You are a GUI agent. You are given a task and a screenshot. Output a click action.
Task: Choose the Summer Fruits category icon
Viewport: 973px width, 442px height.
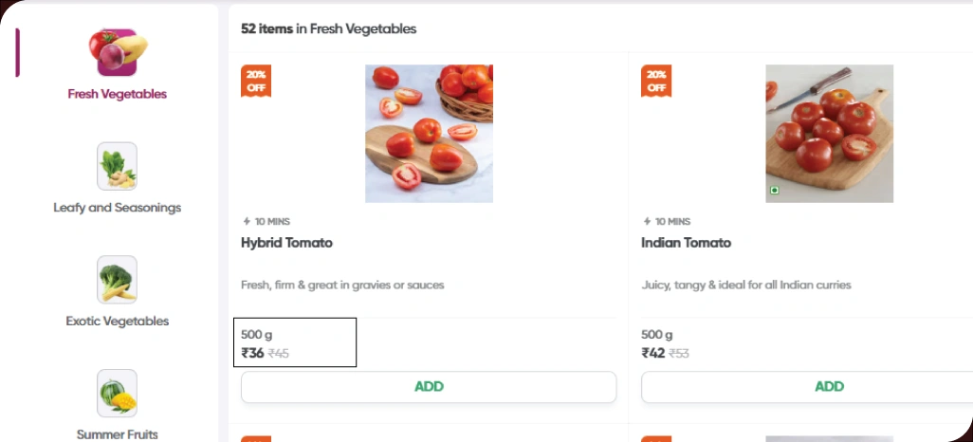[118, 394]
